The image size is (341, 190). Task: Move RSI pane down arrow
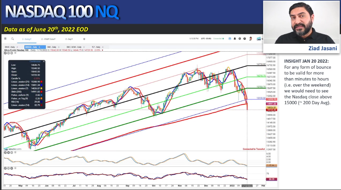pos(8,168)
